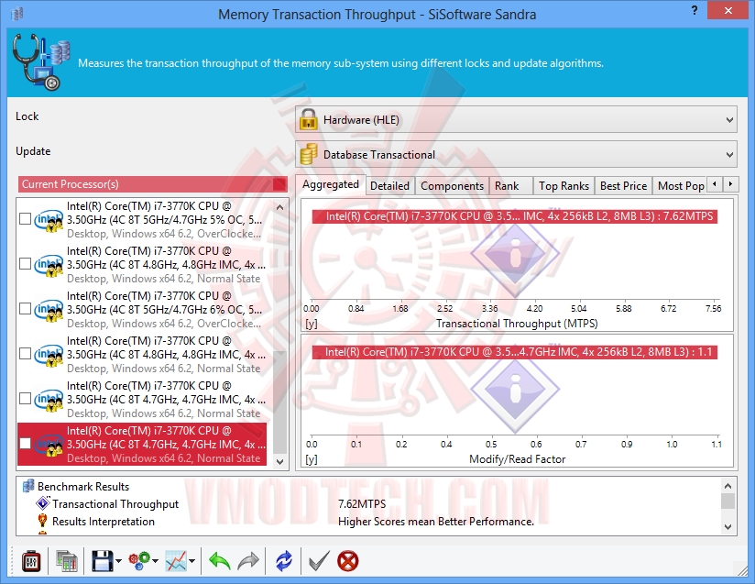755x584 pixels.
Task: Switch to the Best Price tab
Action: [x=624, y=186]
